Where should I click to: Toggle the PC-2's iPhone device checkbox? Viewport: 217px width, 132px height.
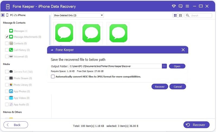pos(3,15)
